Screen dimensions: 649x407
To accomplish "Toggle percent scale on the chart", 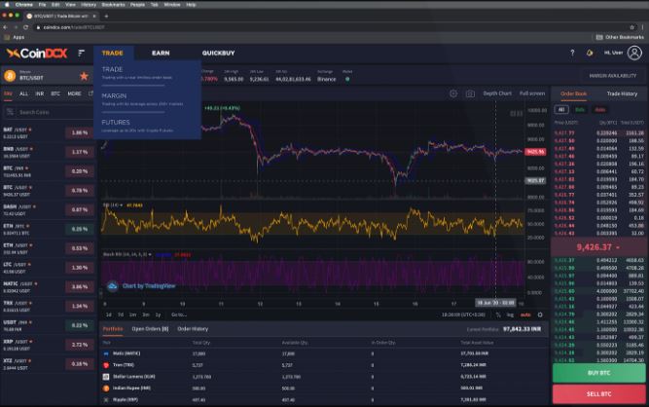I will coord(498,315).
